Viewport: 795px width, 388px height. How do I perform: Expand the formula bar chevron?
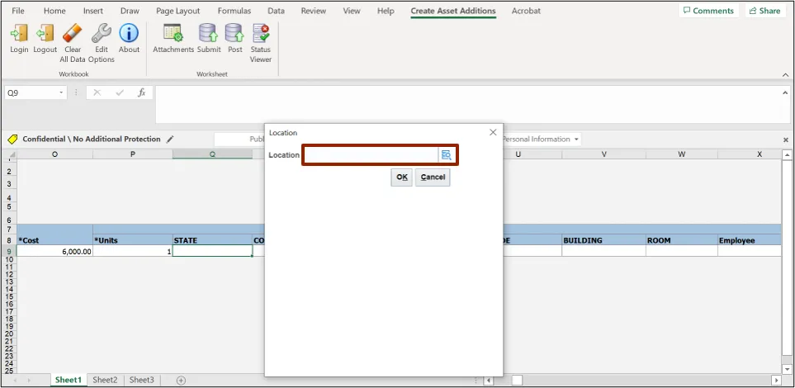[785, 92]
